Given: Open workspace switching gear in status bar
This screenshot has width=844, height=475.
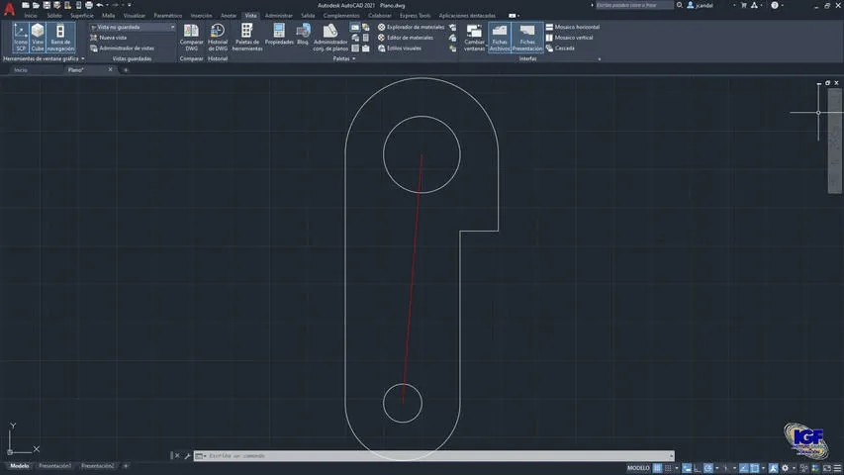Looking at the screenshot, I should pyautogui.click(x=785, y=468).
